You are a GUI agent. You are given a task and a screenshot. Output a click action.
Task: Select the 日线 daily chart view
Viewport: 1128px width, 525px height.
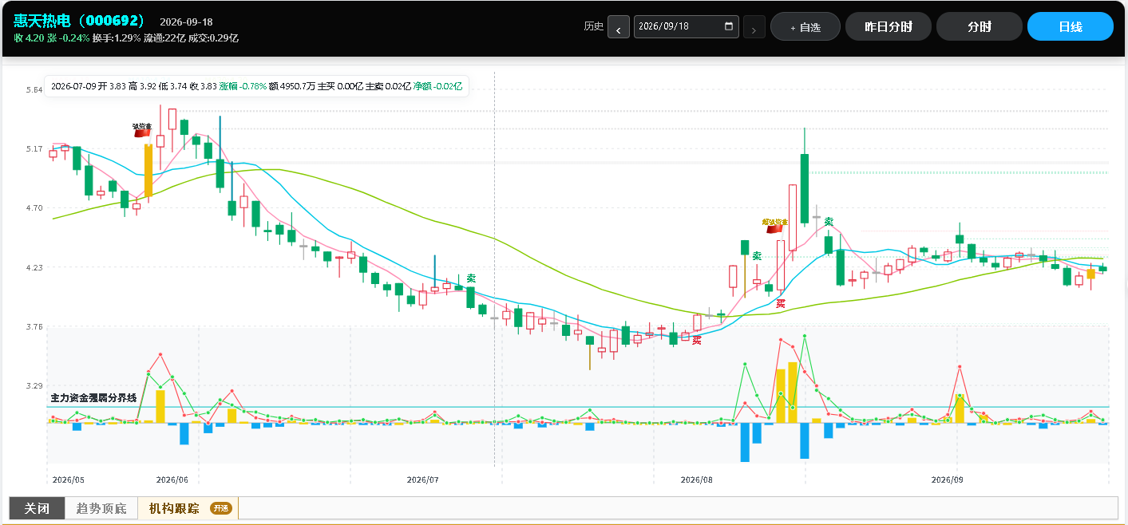point(1071,26)
